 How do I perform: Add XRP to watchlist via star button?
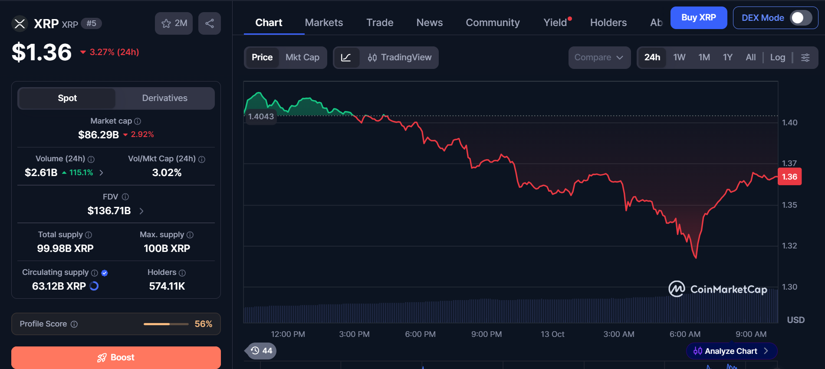click(x=174, y=23)
